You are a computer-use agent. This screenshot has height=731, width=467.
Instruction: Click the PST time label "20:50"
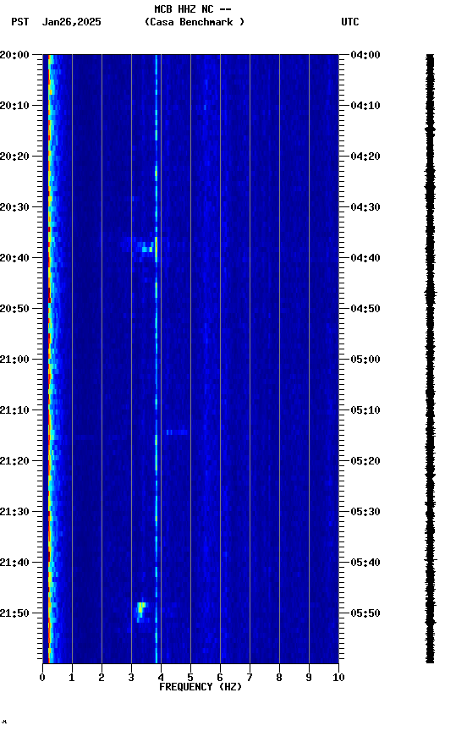(14, 309)
